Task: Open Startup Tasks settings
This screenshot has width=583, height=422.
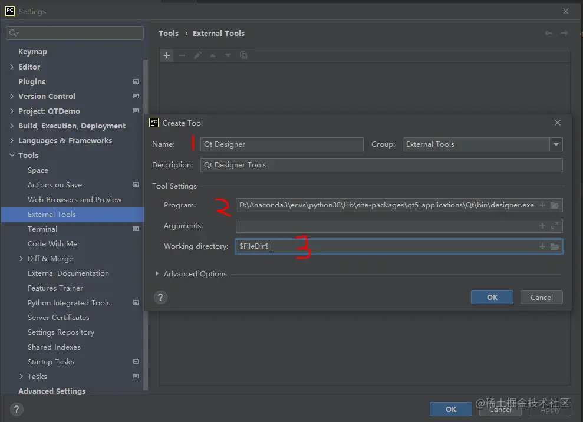Action: (x=51, y=361)
